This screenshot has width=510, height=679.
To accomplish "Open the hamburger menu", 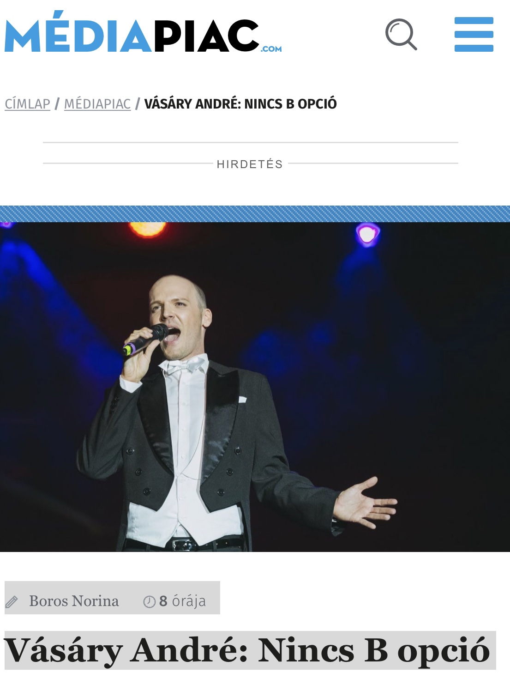I will click(x=474, y=34).
